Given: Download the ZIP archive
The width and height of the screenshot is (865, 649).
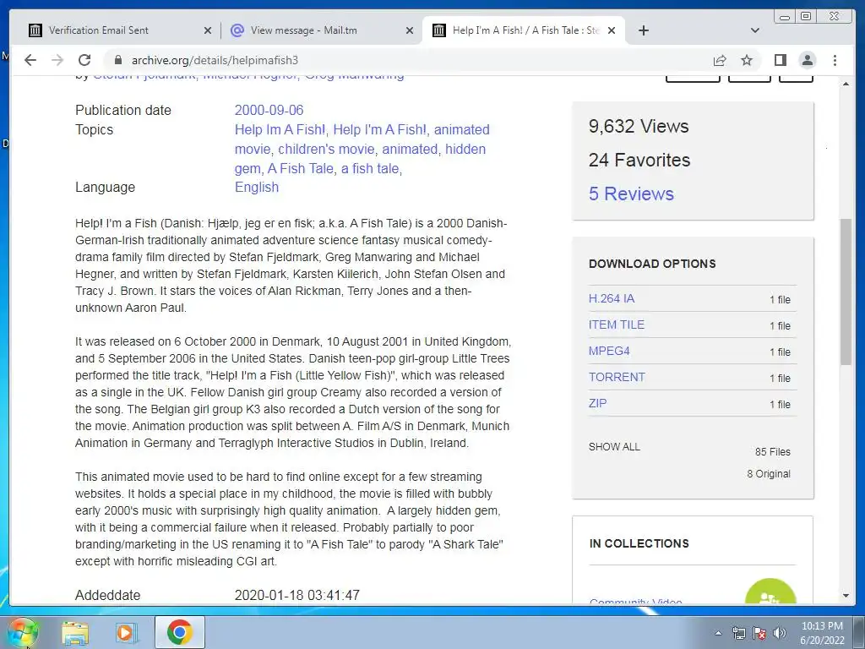Looking at the screenshot, I should [597, 403].
